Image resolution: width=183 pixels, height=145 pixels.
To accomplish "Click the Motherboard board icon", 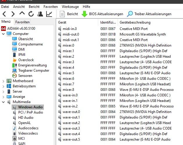I will pos(9,81).
